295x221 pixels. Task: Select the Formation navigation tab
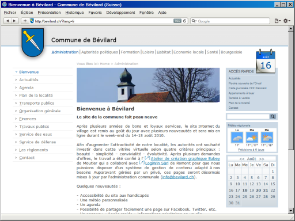coord(130,52)
